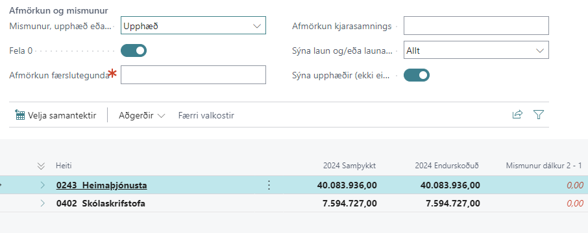The image size is (588, 233).
Task: Toggle the Fela 0 switch
Action: click(134, 50)
